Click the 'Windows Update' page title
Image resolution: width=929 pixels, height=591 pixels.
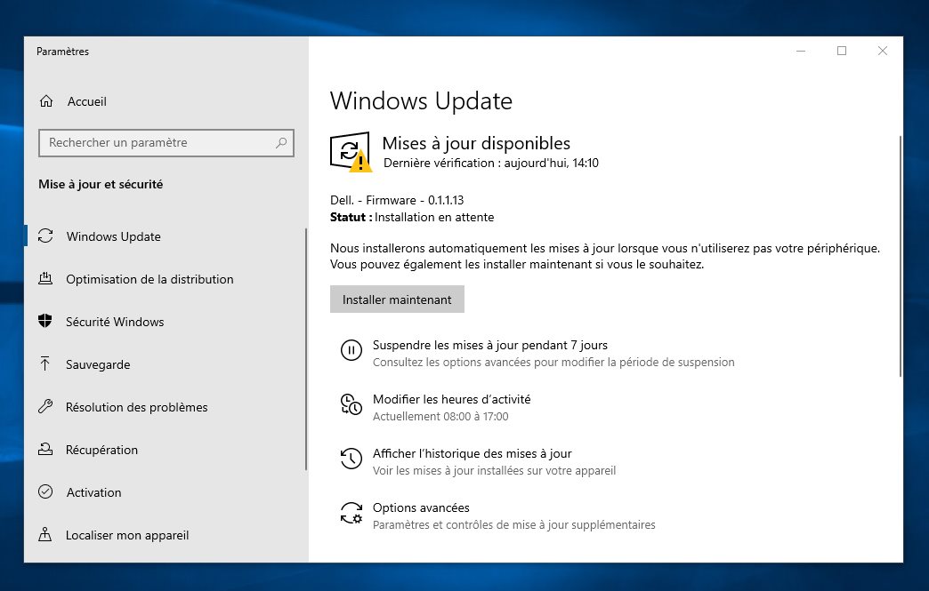pos(421,101)
